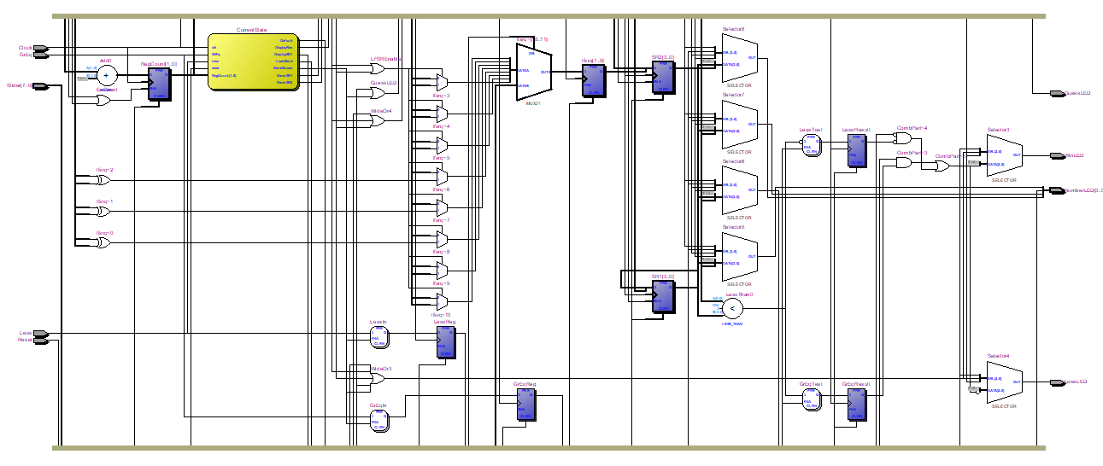
Task: Click the Selector5 block
Action: coord(739,256)
